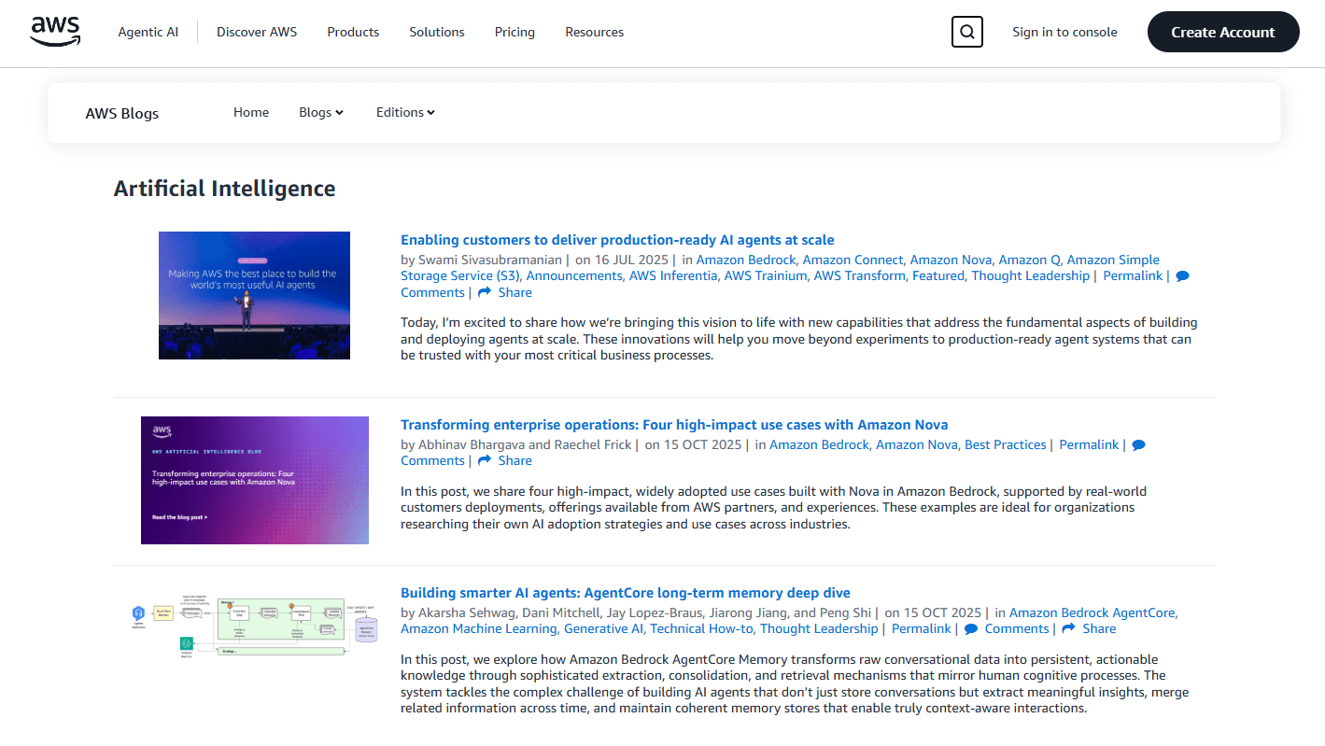
Task: Open the Solutions menu
Action: 436,32
